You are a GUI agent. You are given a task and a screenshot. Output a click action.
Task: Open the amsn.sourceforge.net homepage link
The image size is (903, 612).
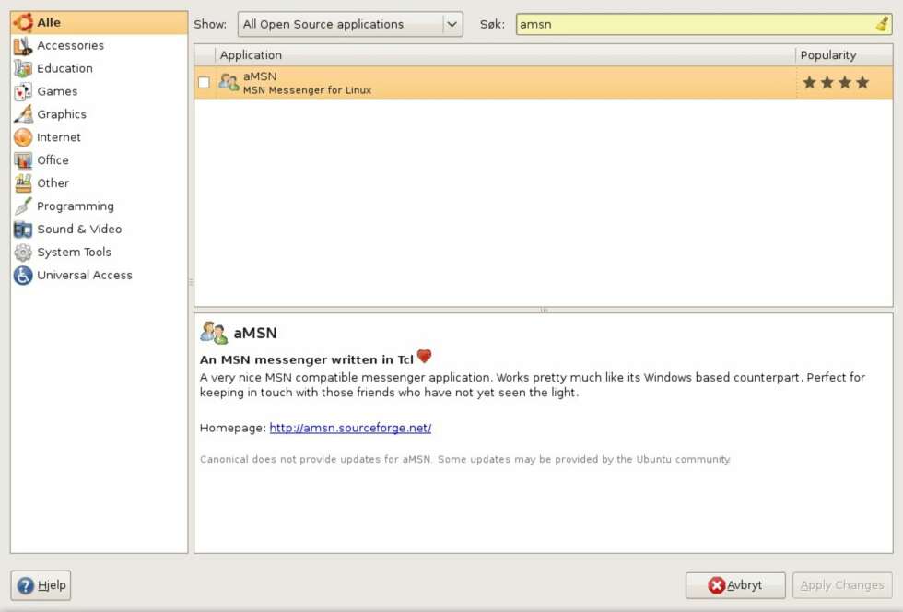tap(350, 428)
